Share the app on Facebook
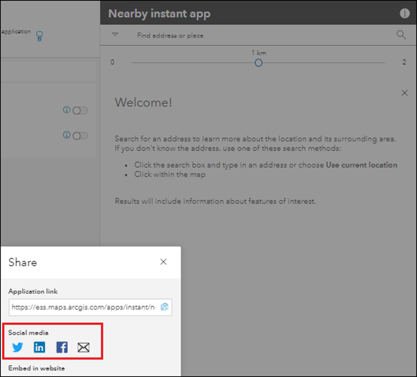Screen dimensions: 417x377 (62, 347)
